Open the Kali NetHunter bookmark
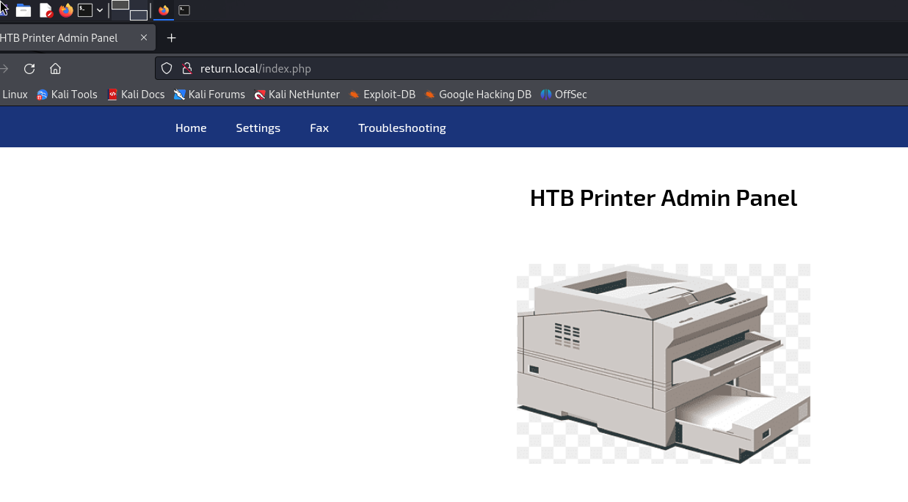The width and height of the screenshot is (908, 502). (297, 95)
